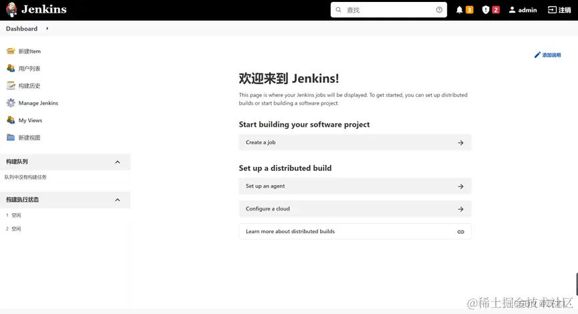Click 添加说明 link
578x314 pixels.
coord(551,55)
